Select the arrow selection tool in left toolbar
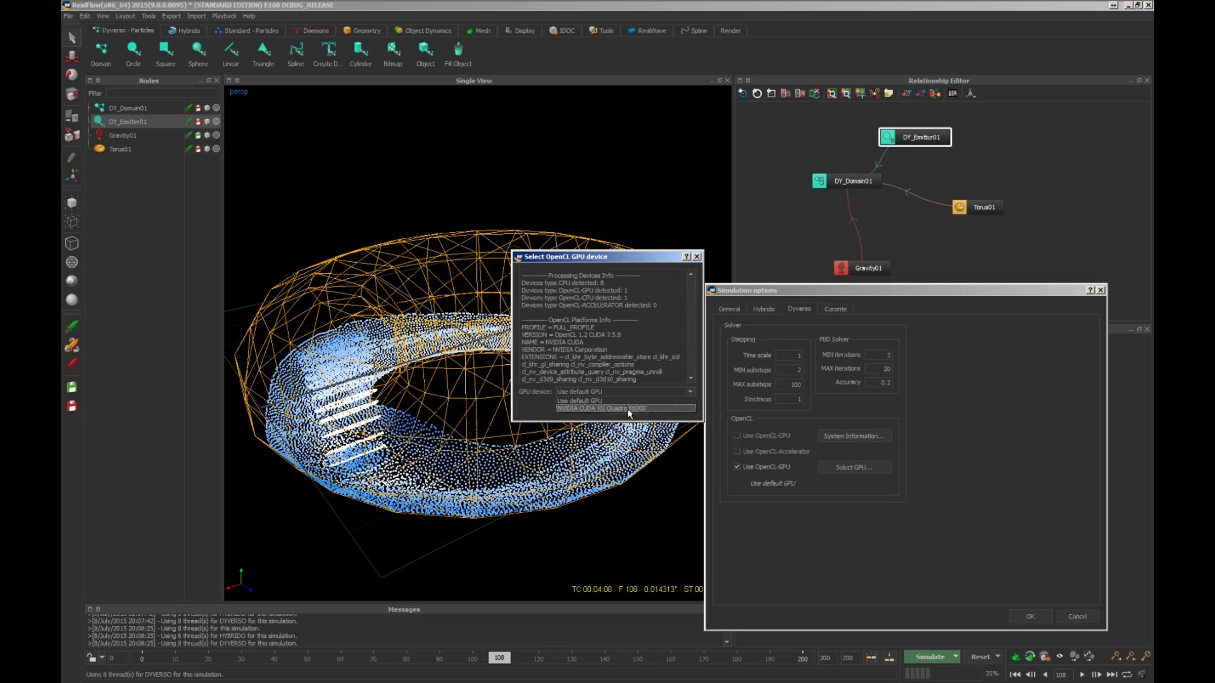The height and width of the screenshot is (683, 1215). click(x=72, y=37)
